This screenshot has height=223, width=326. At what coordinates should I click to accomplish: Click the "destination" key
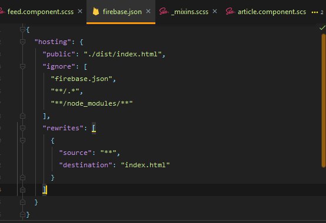(86, 165)
